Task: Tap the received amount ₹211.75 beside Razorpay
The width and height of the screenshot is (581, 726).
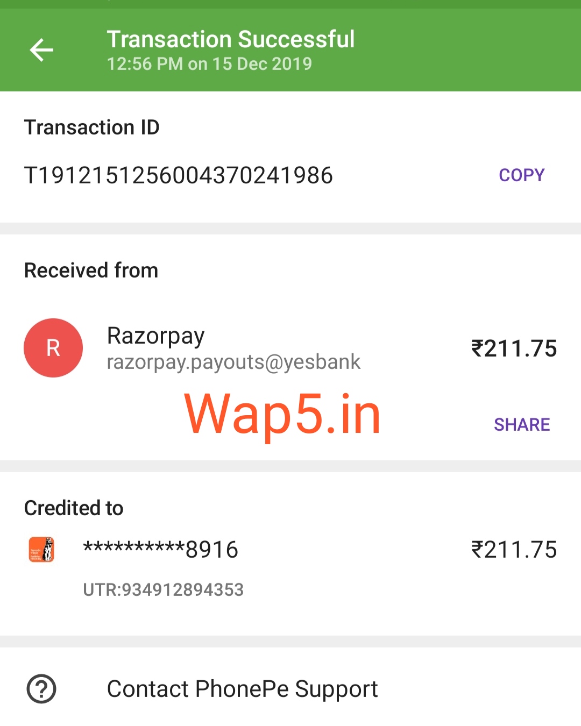Action: (514, 348)
